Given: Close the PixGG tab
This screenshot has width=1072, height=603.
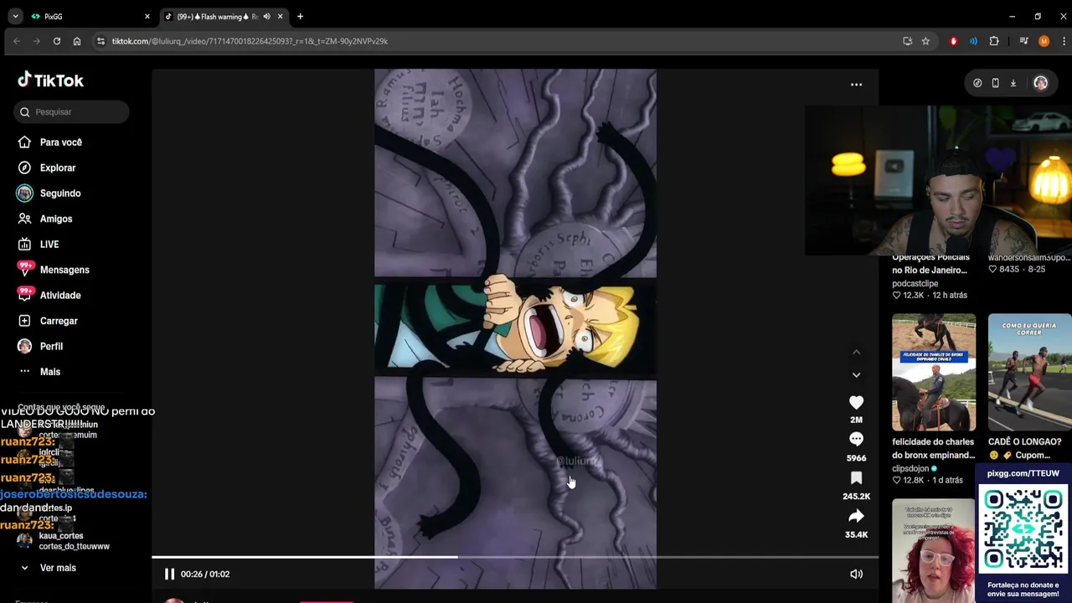Looking at the screenshot, I should (x=147, y=17).
